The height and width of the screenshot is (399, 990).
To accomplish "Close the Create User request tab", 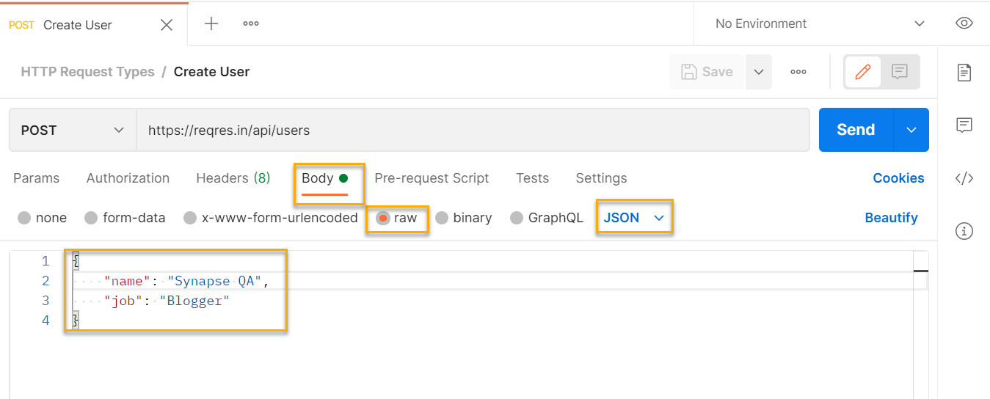I will 167,25.
